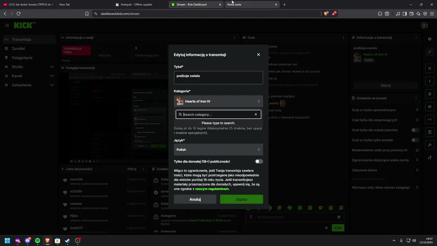Click the lightning bolt icon in right toolbar
The width and height of the screenshot is (437, 246).
click(x=429, y=81)
